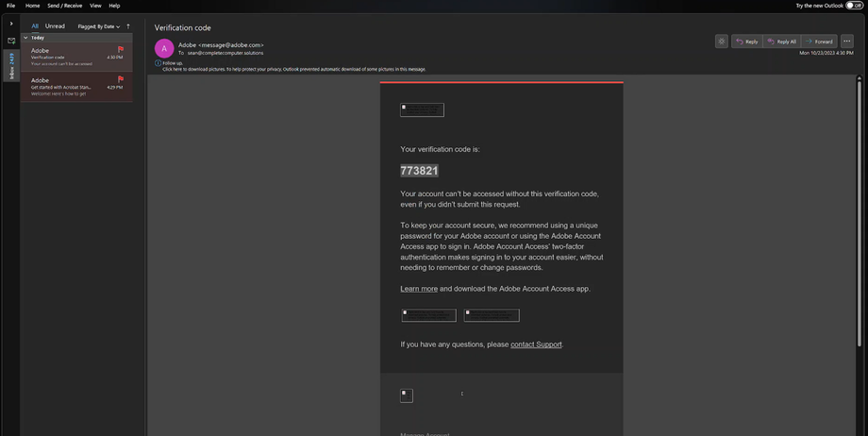Show All messages filter
Image resolution: width=868 pixels, height=436 pixels.
(x=35, y=26)
